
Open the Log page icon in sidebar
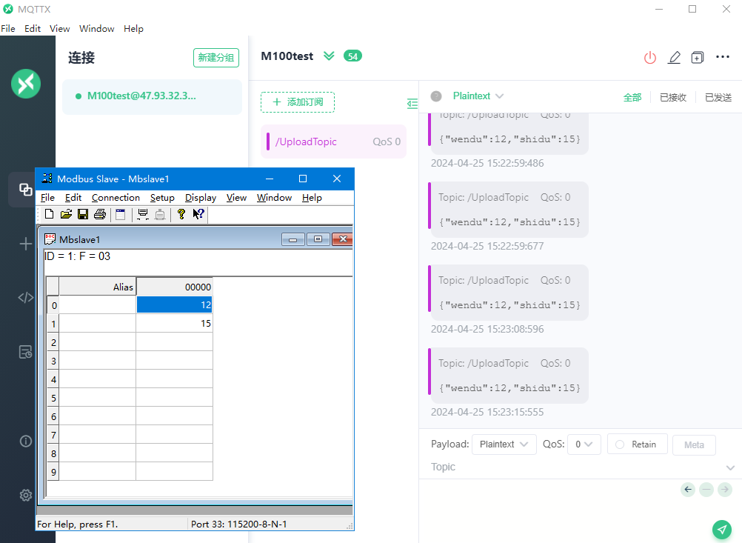pos(26,352)
